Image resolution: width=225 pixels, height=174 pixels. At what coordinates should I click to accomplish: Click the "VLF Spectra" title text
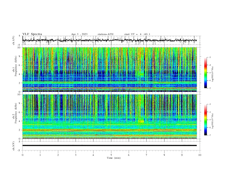[x=32, y=34]
